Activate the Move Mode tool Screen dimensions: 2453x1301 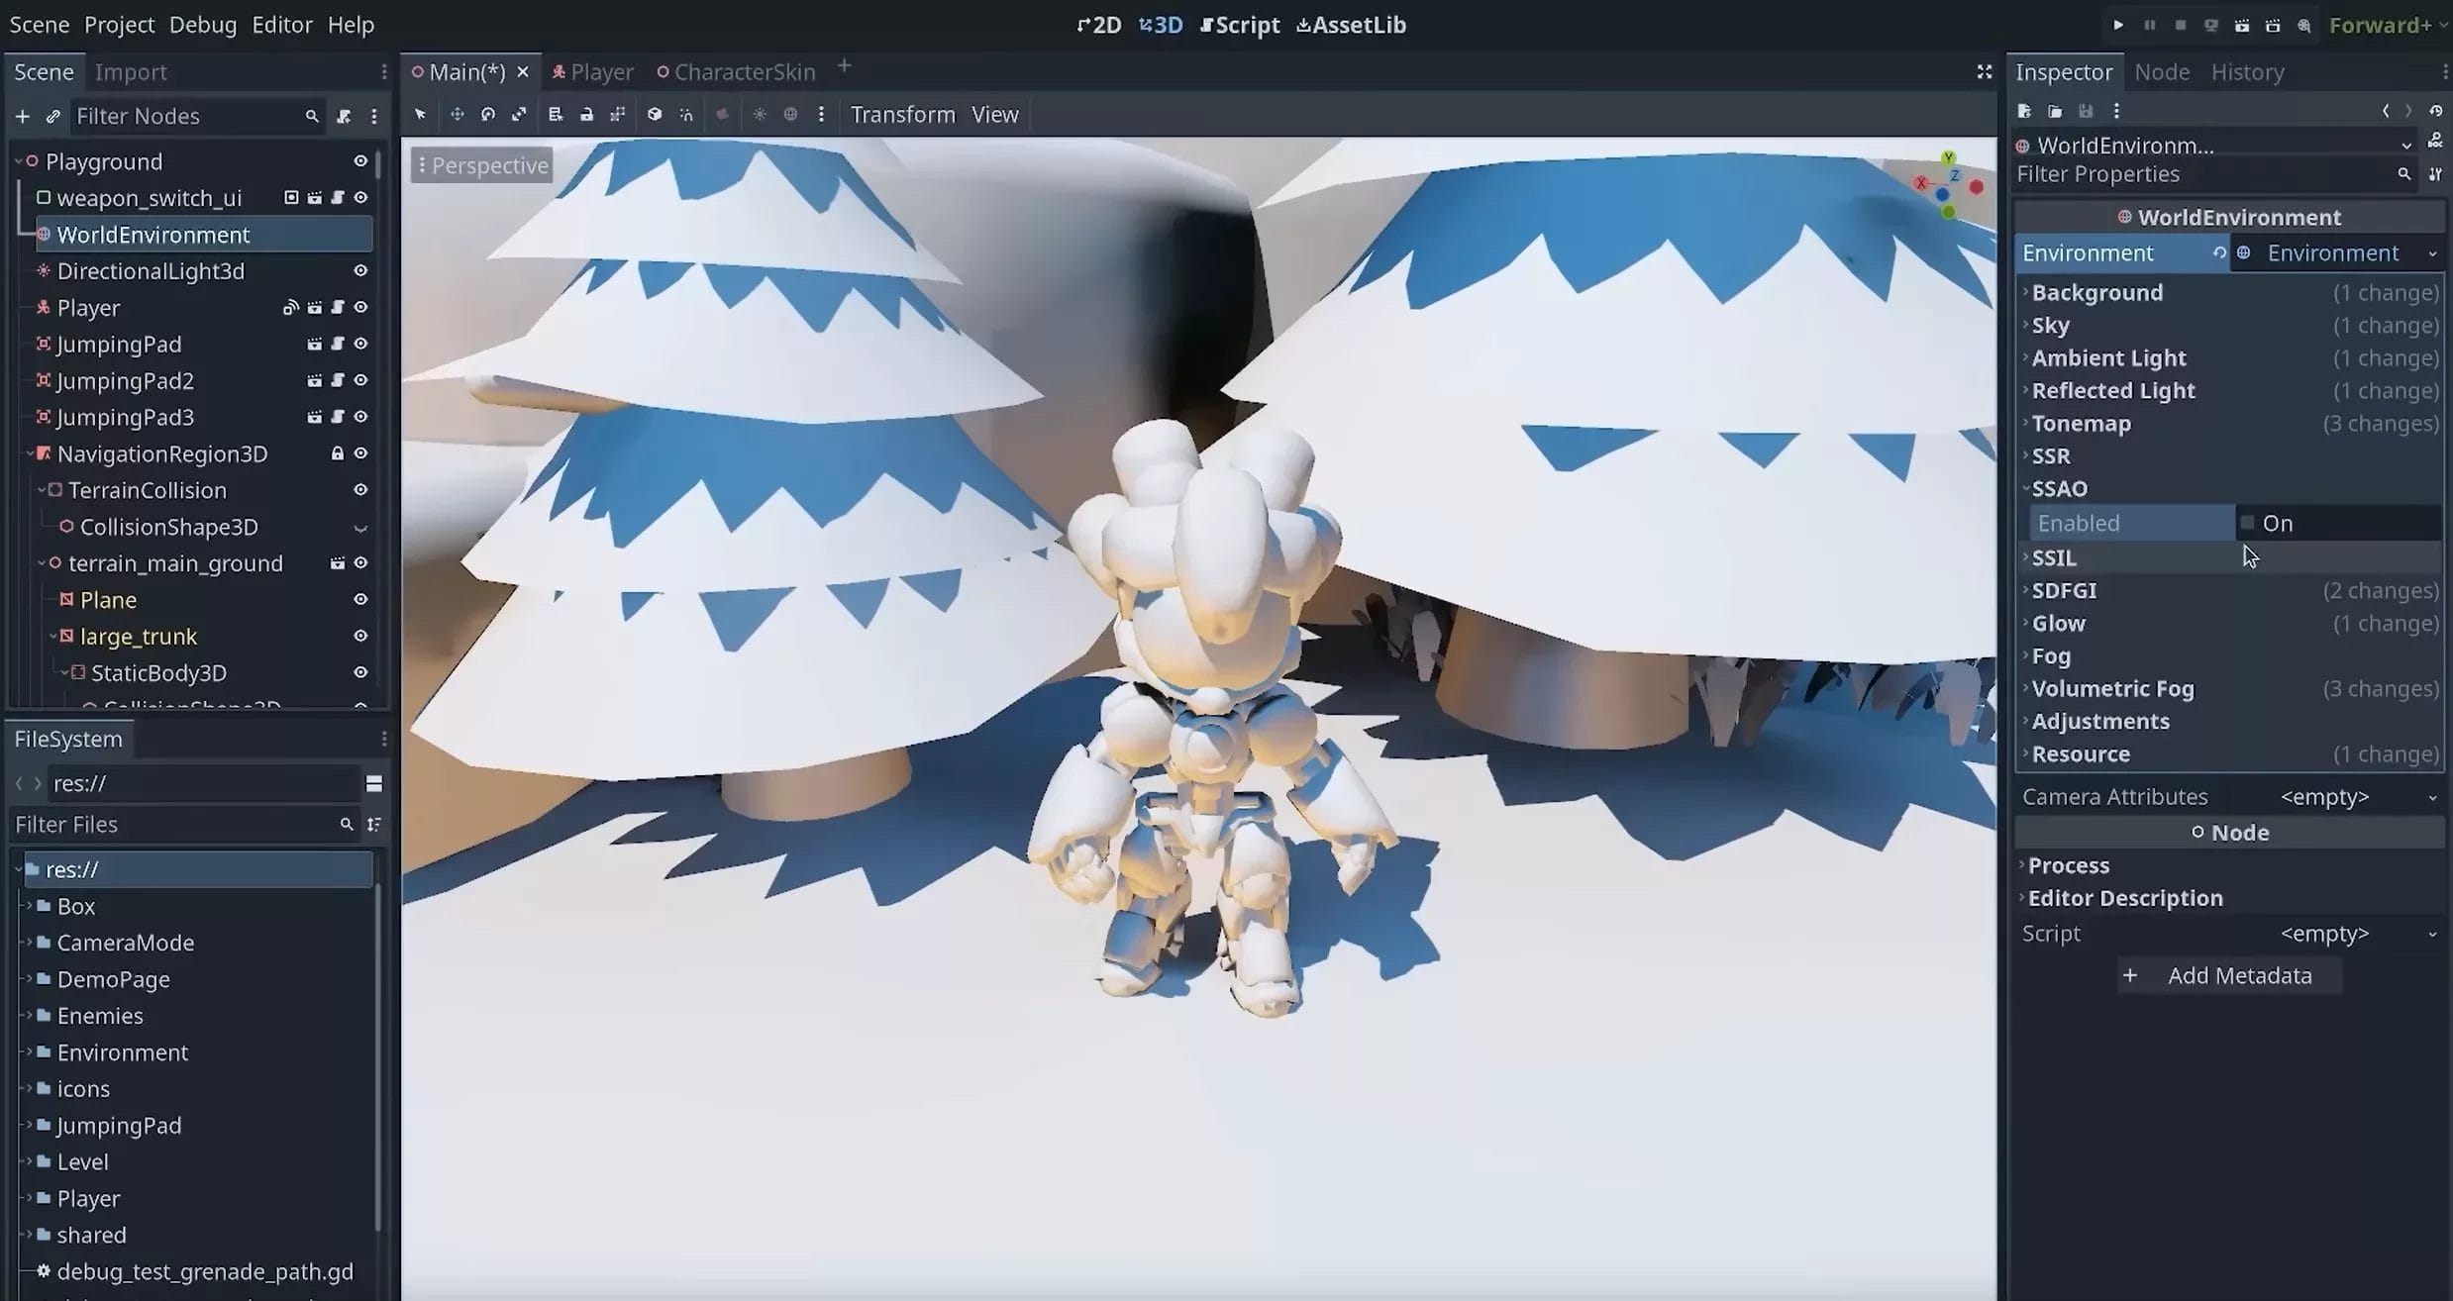[x=457, y=114]
